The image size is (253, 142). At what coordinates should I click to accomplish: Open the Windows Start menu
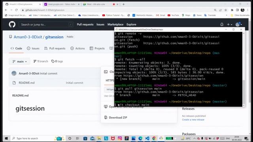6,138
